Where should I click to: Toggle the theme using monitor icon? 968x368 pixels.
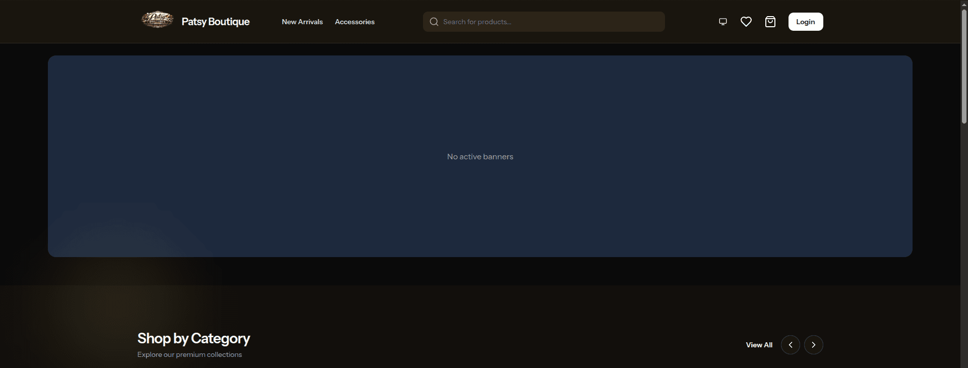point(722,22)
